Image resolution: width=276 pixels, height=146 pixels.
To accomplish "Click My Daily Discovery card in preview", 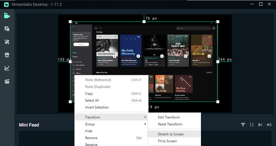I will [x=131, y=50].
